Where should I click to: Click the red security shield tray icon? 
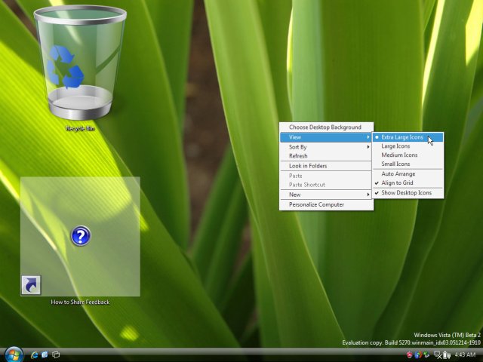(x=410, y=354)
